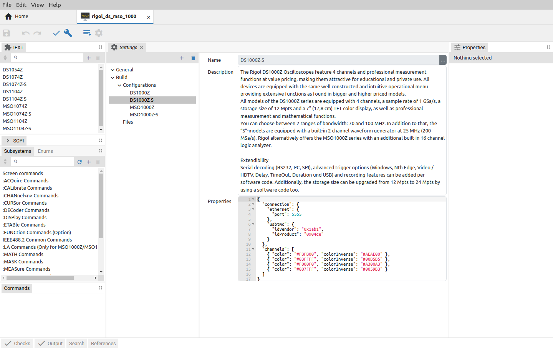Viewport: 553px width, 349px height.
Task: Click the IEXT search field
Action: pyautogui.click(x=47, y=58)
